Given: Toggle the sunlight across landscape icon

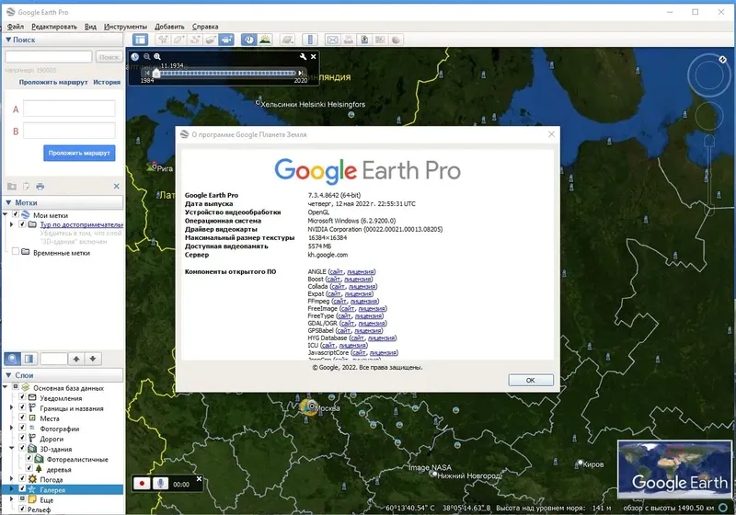Looking at the screenshot, I should click(265, 40).
